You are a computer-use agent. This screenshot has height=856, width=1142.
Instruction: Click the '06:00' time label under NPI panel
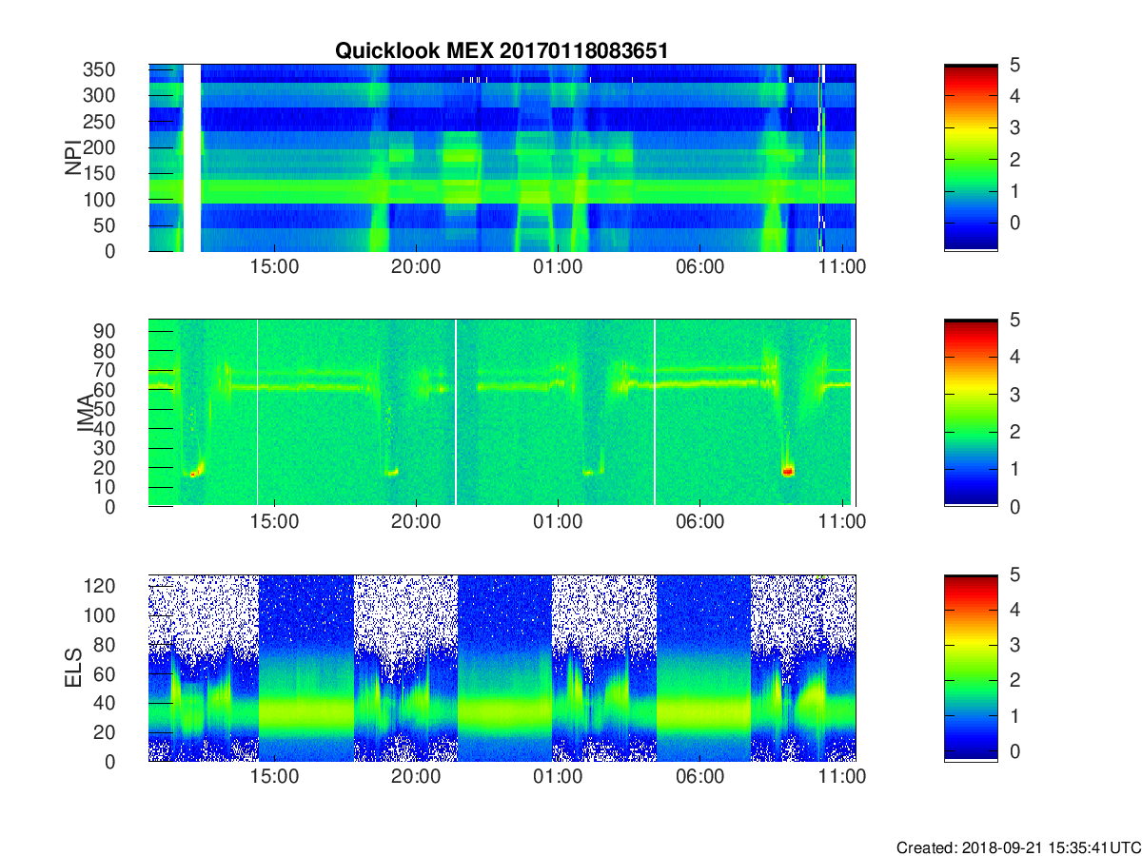pos(699,267)
